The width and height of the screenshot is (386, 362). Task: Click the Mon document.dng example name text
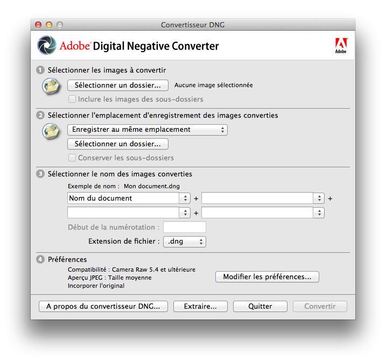pyautogui.click(x=152, y=186)
